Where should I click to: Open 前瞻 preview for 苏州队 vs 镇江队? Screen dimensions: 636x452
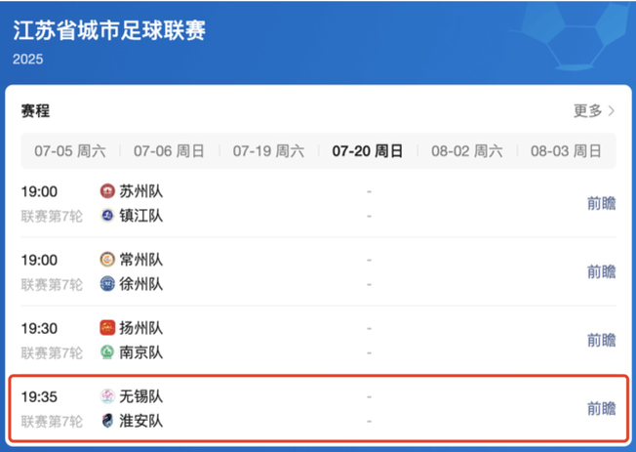click(601, 203)
